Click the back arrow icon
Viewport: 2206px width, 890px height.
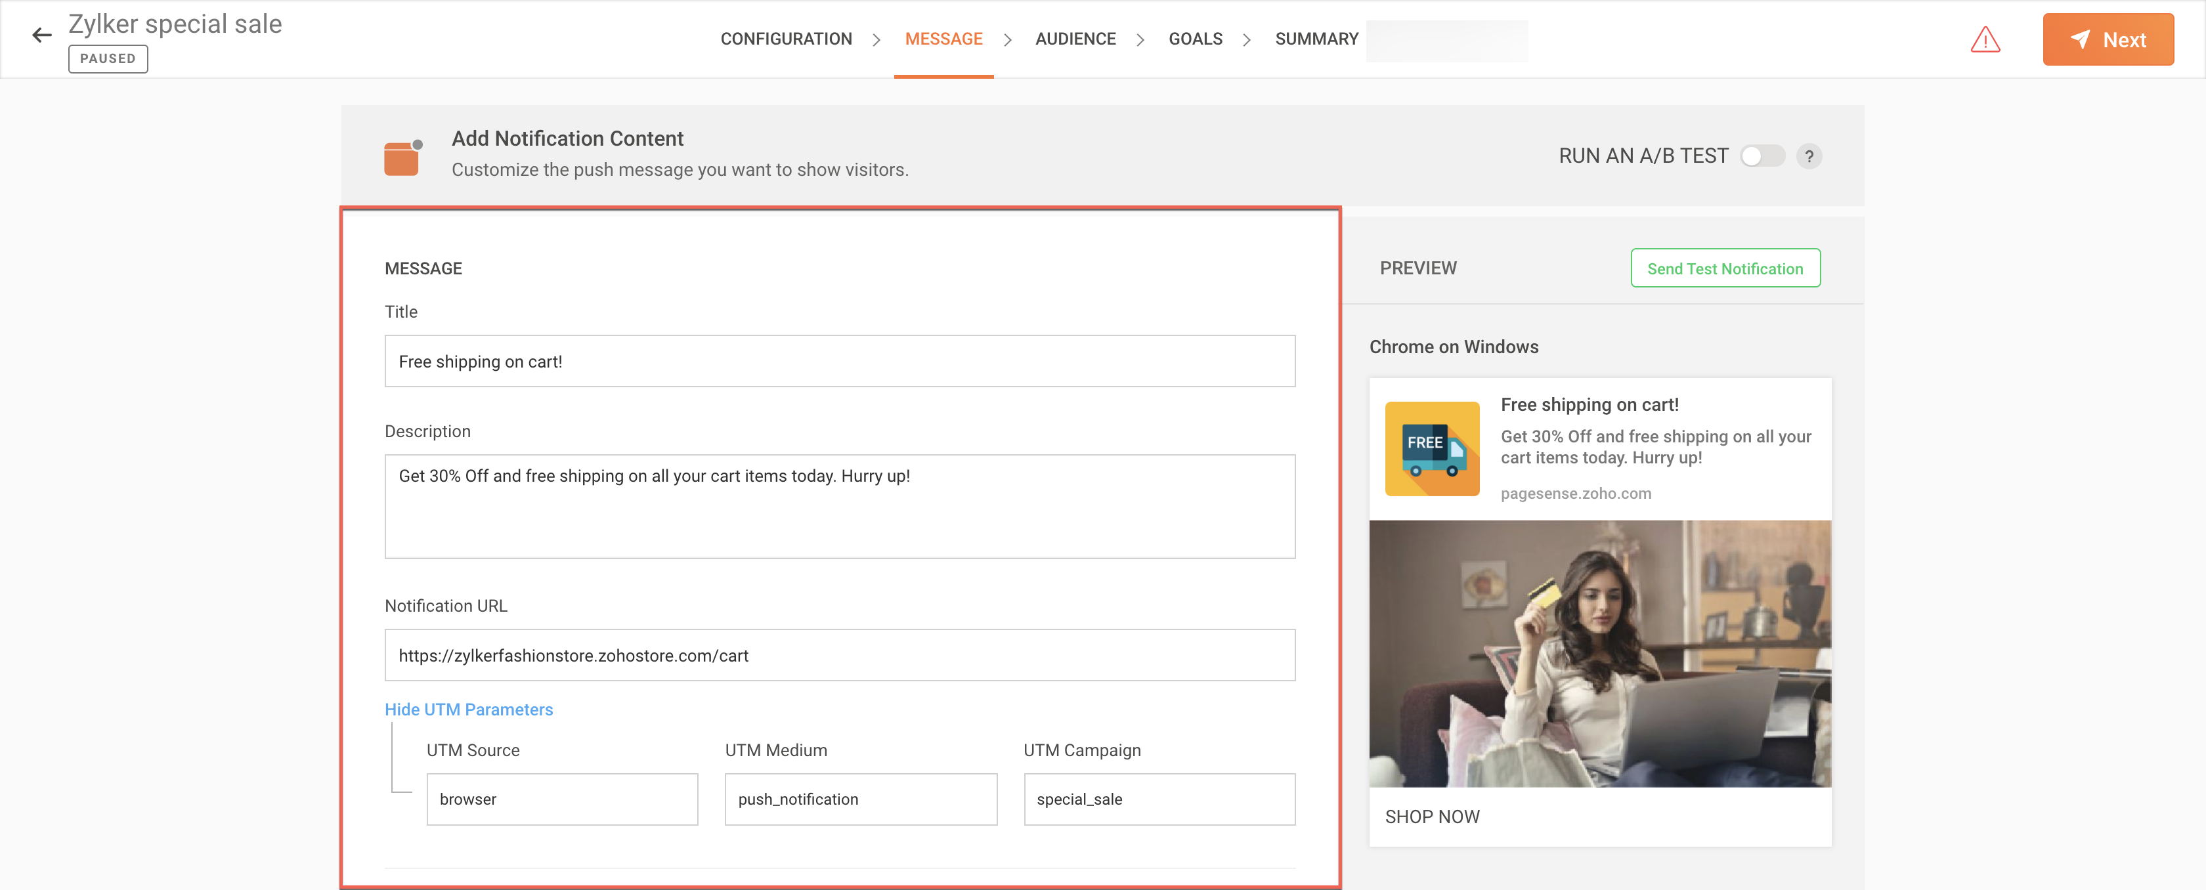[x=41, y=35]
